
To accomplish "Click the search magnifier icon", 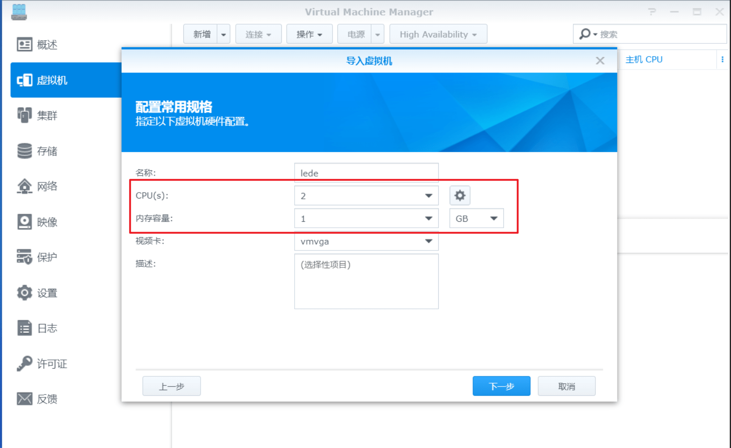I will (585, 34).
